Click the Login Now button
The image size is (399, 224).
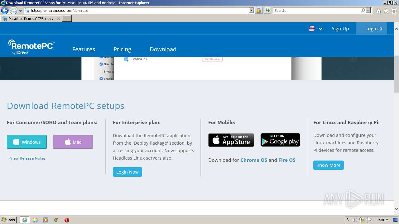coord(127,172)
